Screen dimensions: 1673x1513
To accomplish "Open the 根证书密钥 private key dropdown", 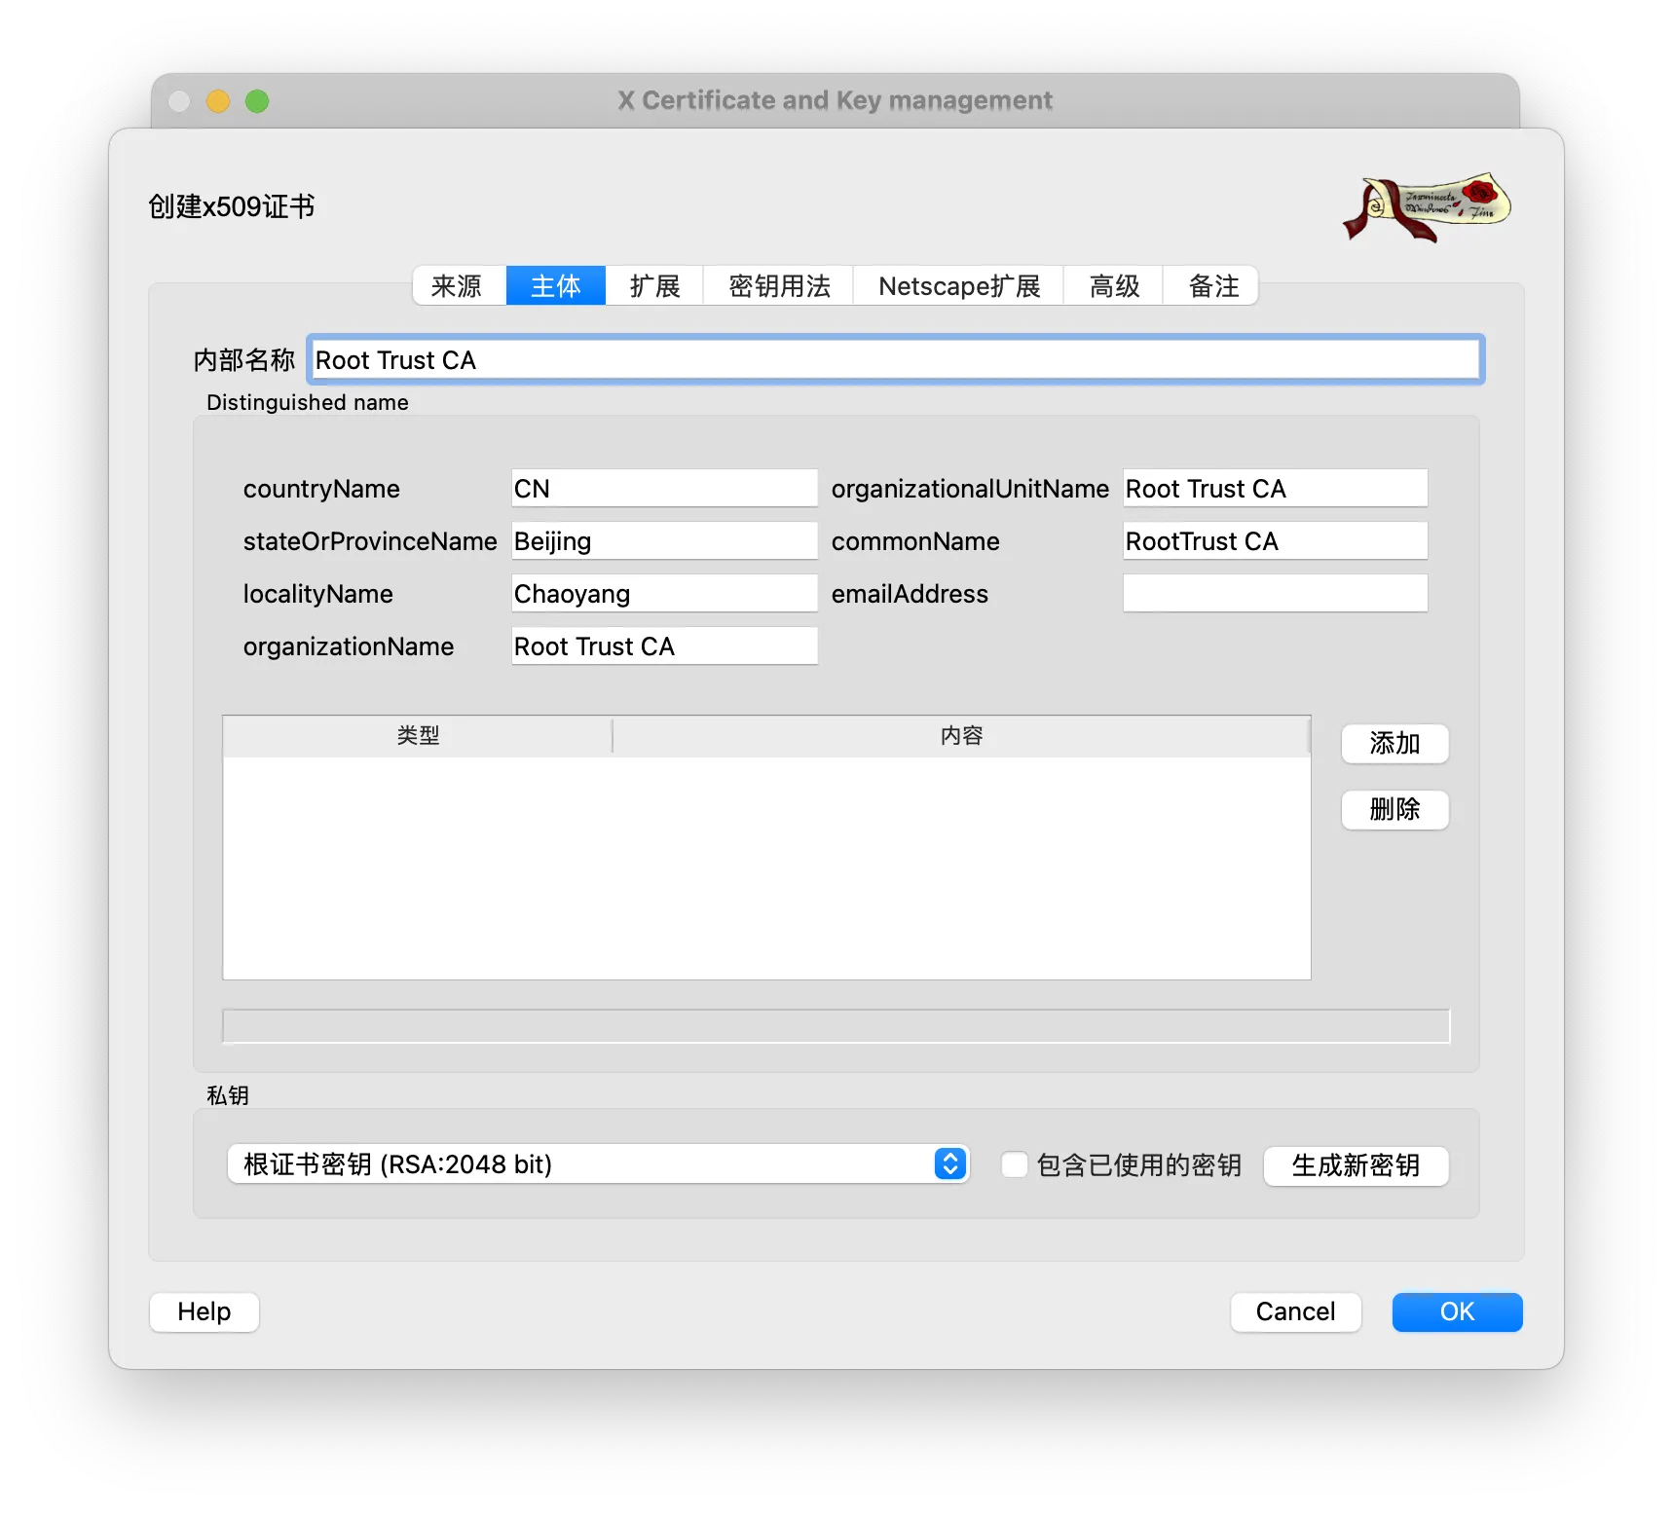I will click(x=598, y=1164).
